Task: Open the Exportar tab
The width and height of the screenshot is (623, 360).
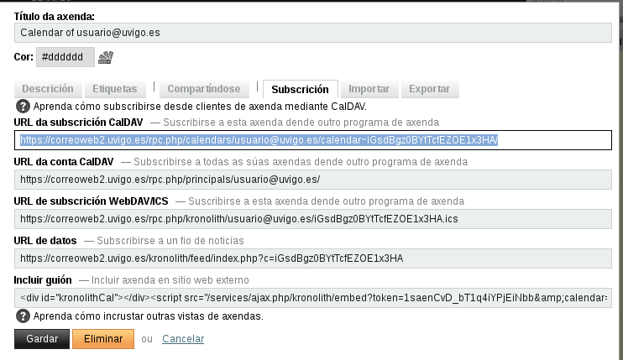Action: click(429, 89)
